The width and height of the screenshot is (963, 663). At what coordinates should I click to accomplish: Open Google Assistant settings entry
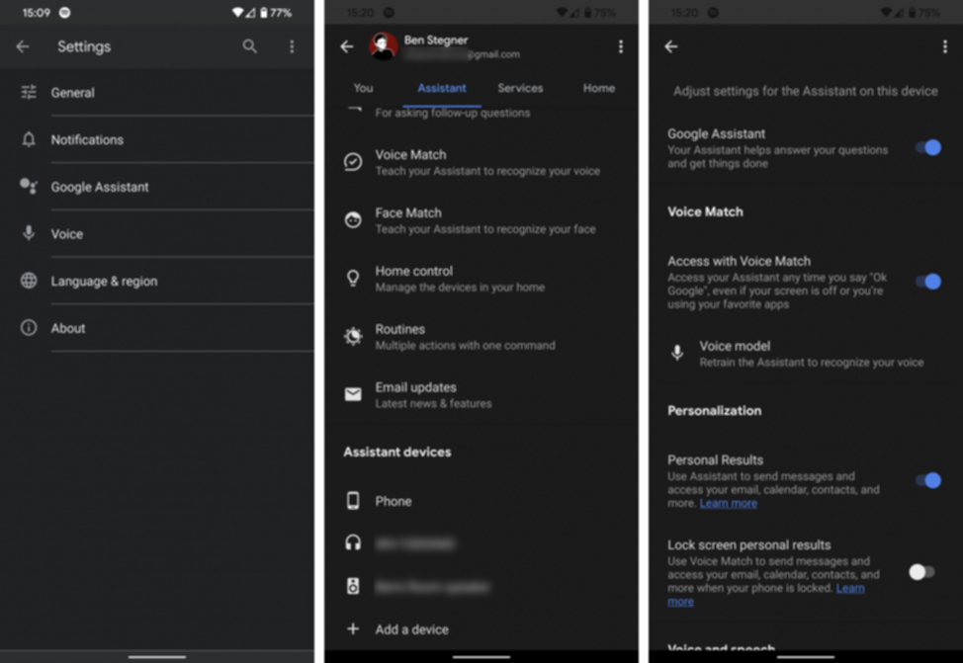(157, 187)
